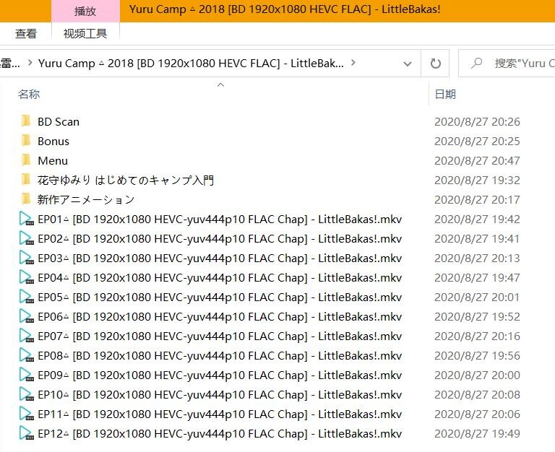Open the 播放 ribbon tab
The width and height of the screenshot is (555, 452).
85,11
